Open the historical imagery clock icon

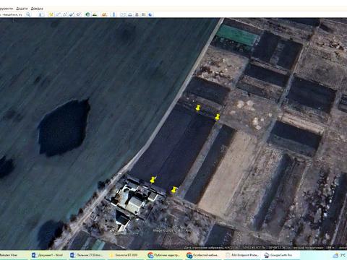87,14
